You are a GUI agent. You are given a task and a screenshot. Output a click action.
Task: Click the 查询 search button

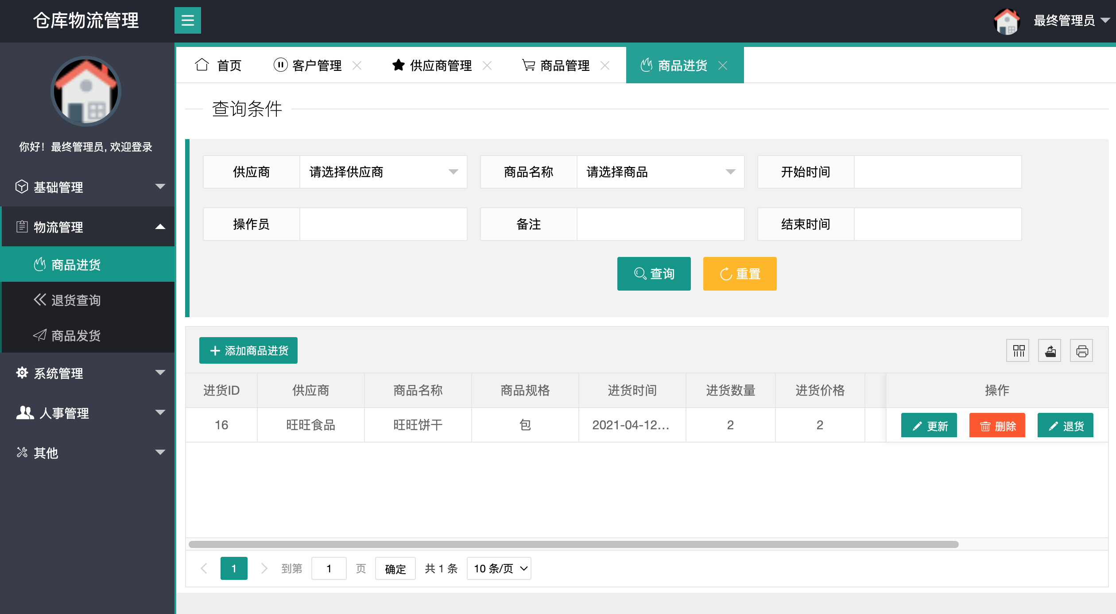pos(654,274)
